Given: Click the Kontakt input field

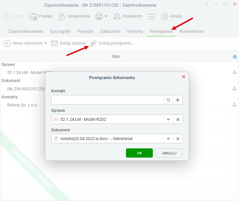Looking at the screenshot, I should [x=108, y=100].
